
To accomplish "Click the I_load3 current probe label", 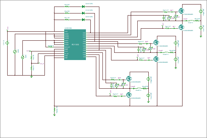I will click(133, 87).
